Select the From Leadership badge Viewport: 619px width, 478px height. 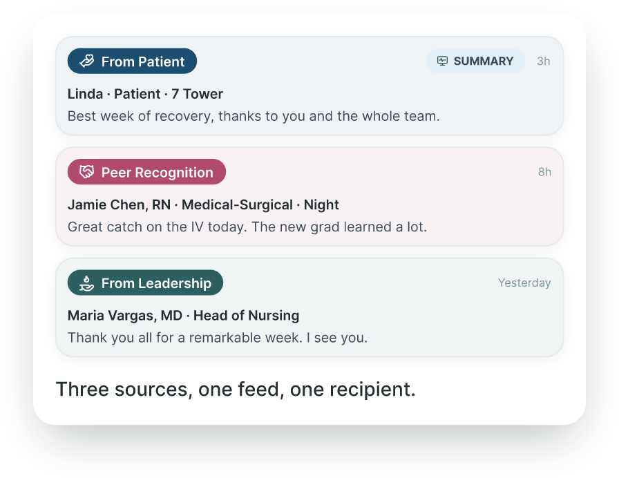click(145, 283)
